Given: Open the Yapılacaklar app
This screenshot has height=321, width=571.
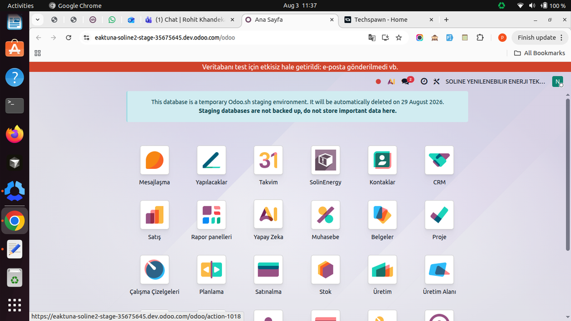Looking at the screenshot, I should [211, 160].
